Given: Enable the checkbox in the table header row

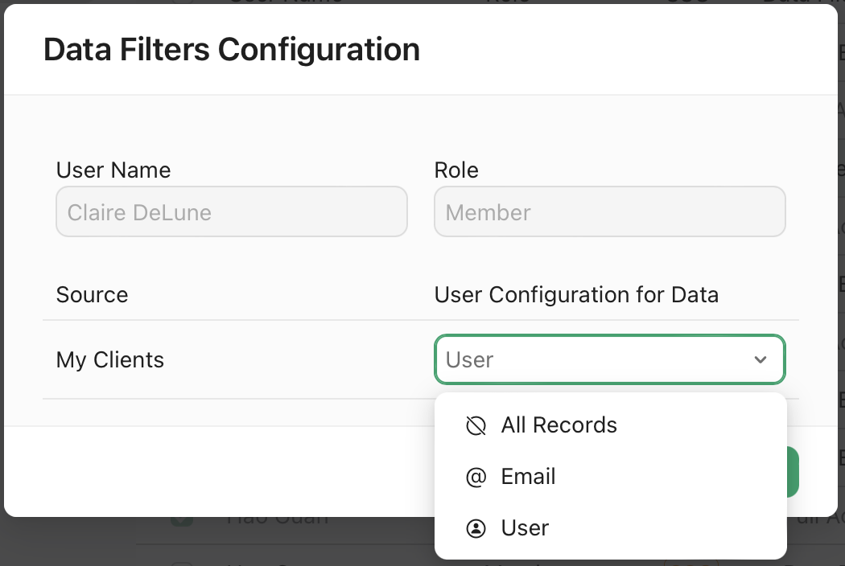Looking at the screenshot, I should [182, 3].
